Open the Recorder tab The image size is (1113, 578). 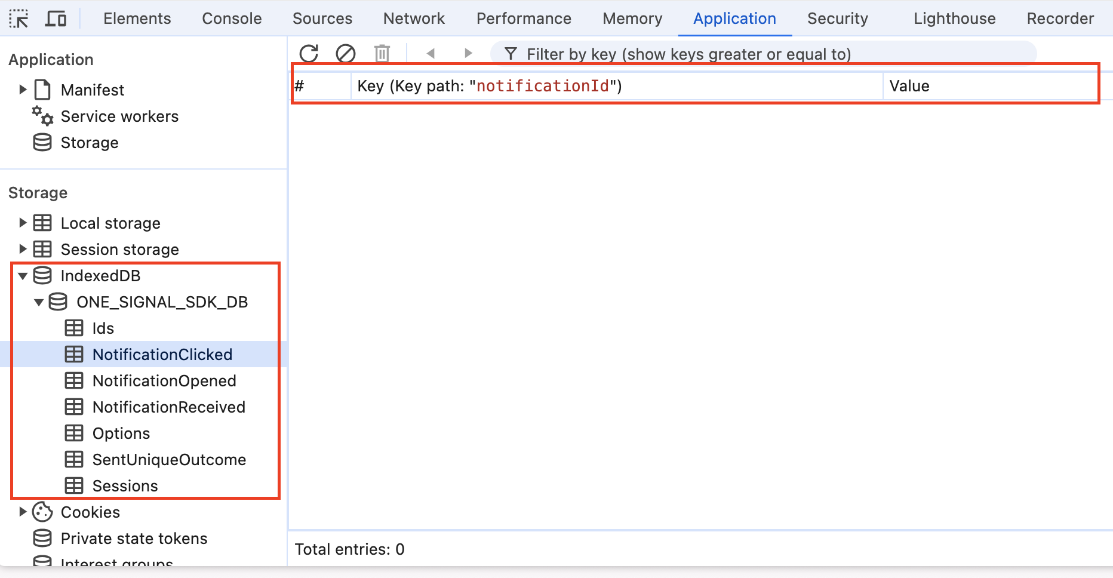pyautogui.click(x=1060, y=19)
